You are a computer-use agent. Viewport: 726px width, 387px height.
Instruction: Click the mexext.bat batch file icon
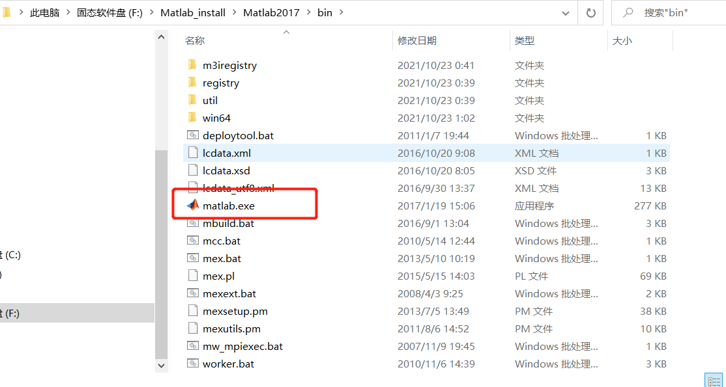[193, 293]
